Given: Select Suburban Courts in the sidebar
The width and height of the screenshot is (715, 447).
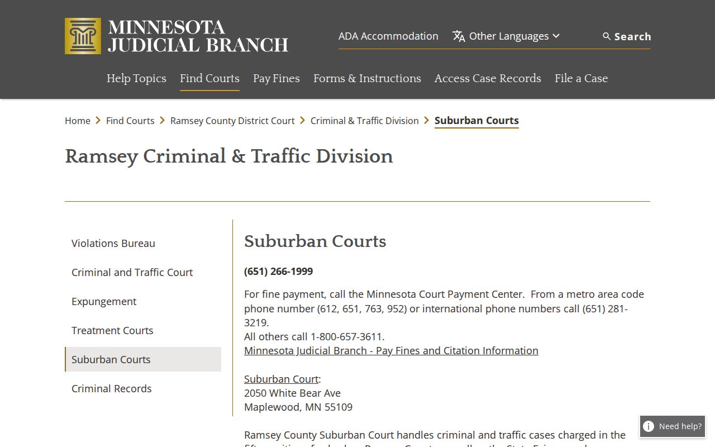Looking at the screenshot, I should coord(143,359).
